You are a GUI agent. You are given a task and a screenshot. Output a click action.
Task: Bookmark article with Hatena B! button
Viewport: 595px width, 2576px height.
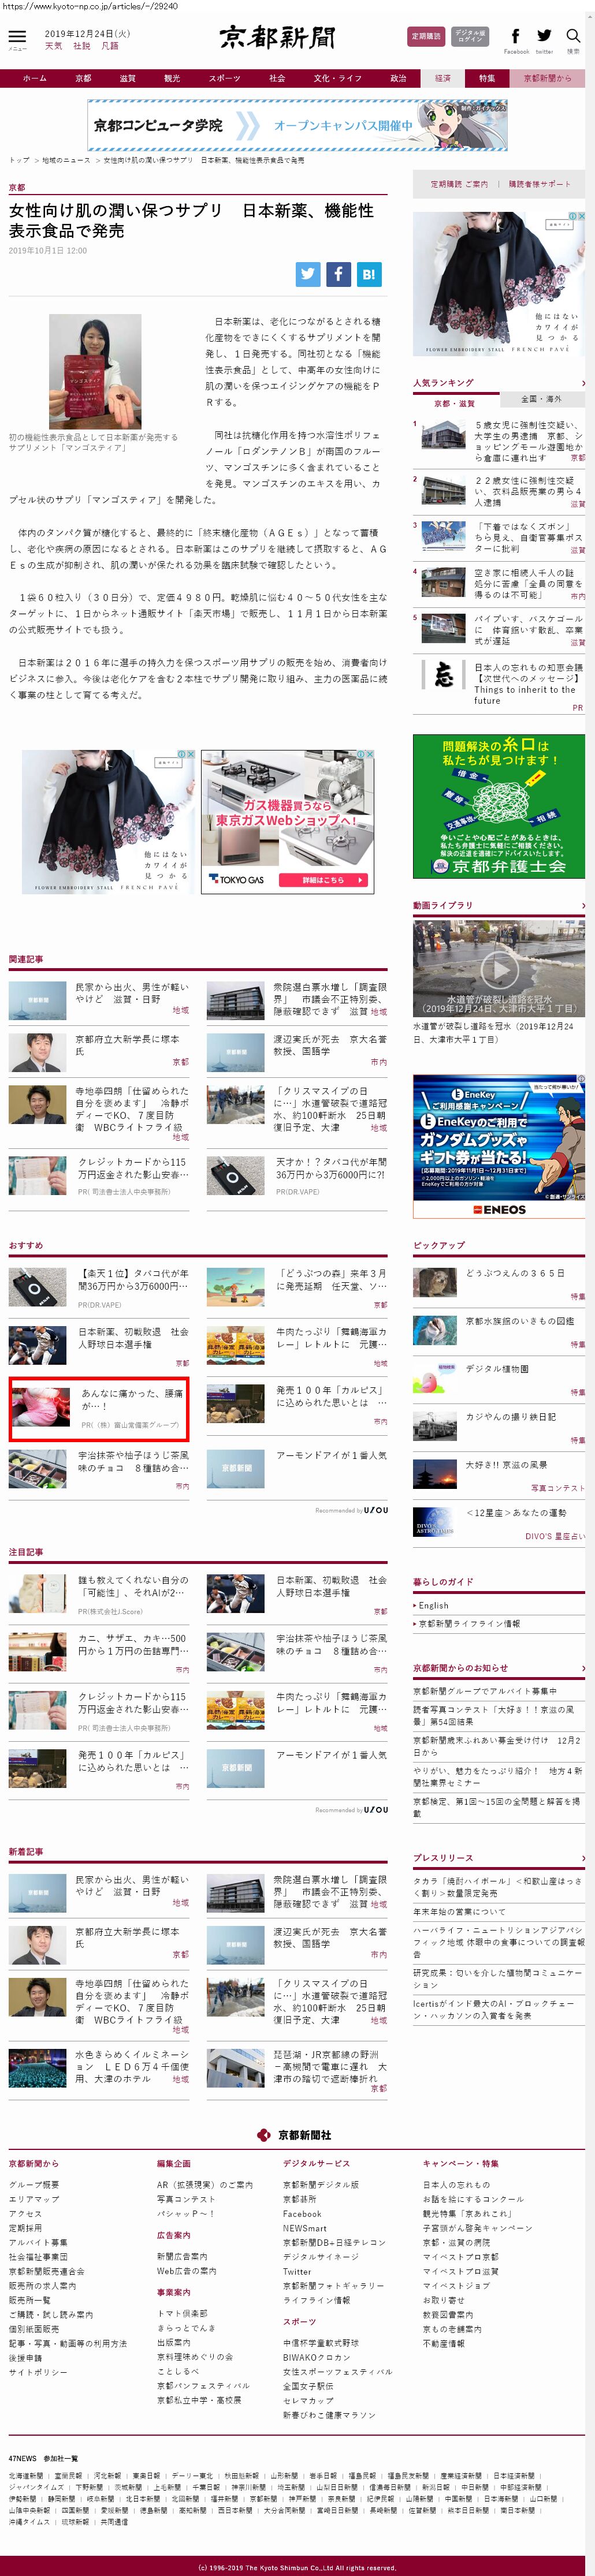(x=369, y=274)
